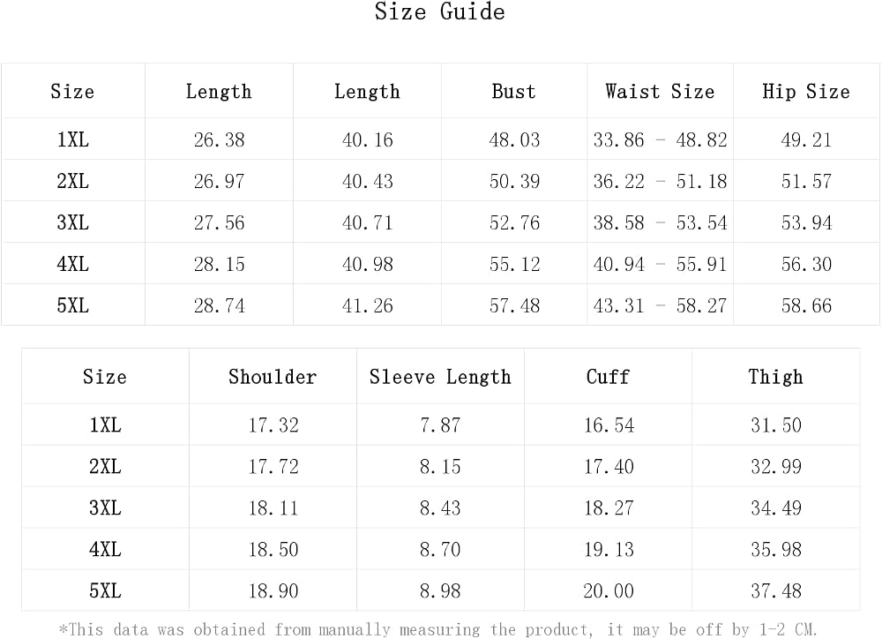Click the first length value 26.38

(x=219, y=139)
